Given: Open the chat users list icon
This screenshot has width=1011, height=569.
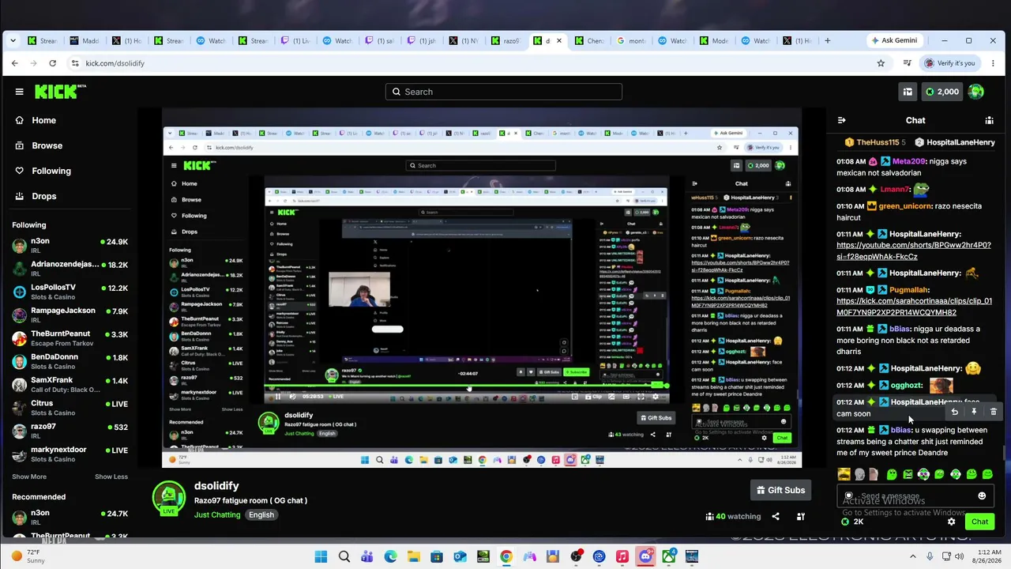Looking at the screenshot, I should tap(989, 120).
